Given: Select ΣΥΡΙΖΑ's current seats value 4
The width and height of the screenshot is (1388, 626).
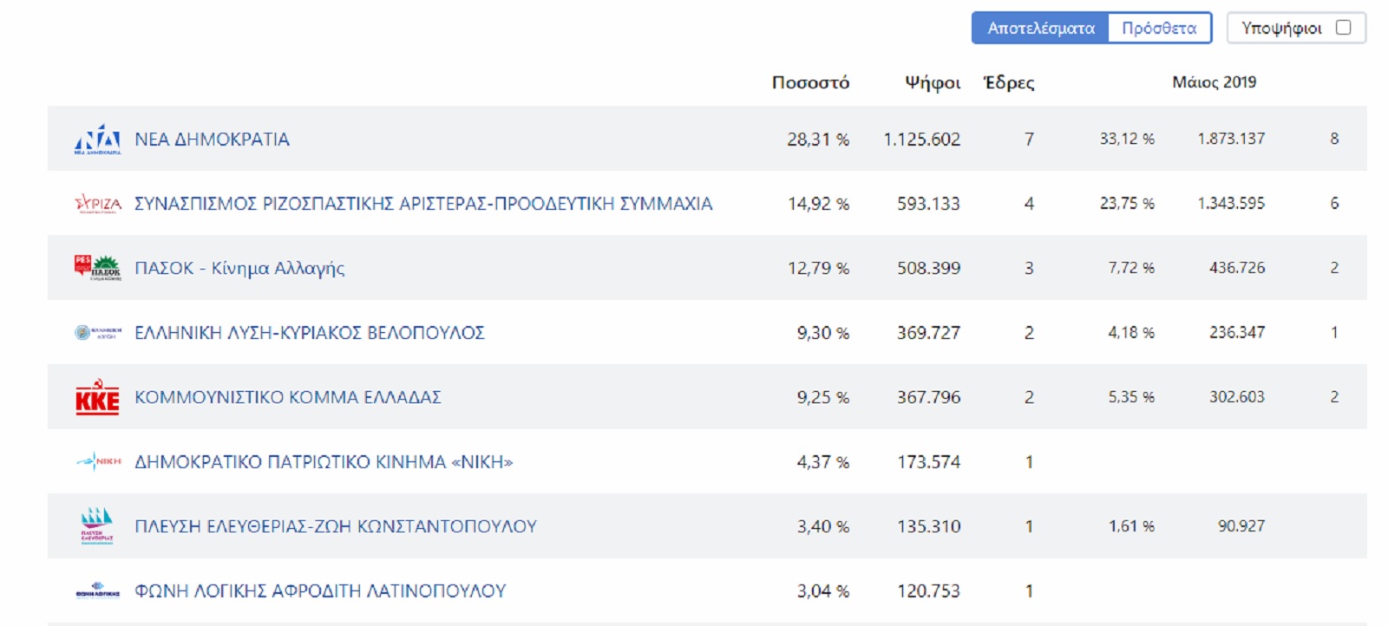Looking at the screenshot, I should [x=1029, y=204].
